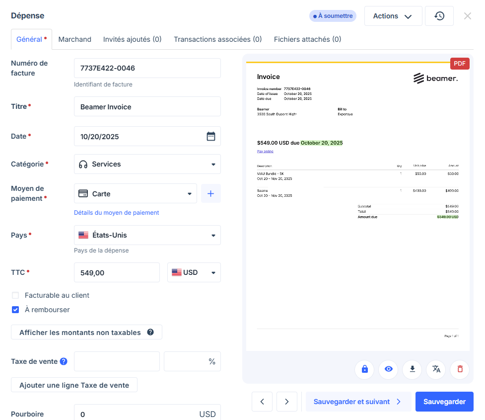Switch to the Marchand tab
This screenshot has height=420, width=485.
(74, 39)
